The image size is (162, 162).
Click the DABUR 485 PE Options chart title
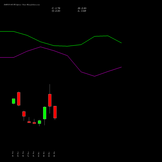tap(22, 5)
